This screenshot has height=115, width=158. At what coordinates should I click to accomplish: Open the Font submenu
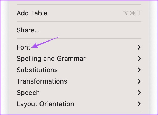click(x=23, y=47)
